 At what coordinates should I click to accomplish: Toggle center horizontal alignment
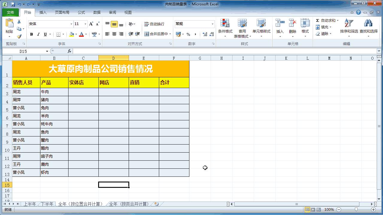[114, 34]
